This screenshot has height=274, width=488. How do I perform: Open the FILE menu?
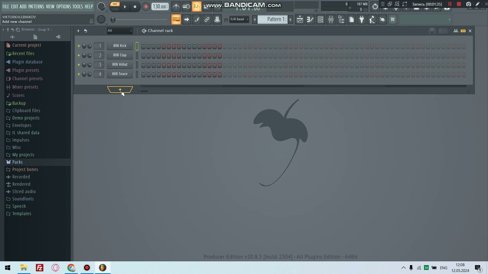click(6, 6)
